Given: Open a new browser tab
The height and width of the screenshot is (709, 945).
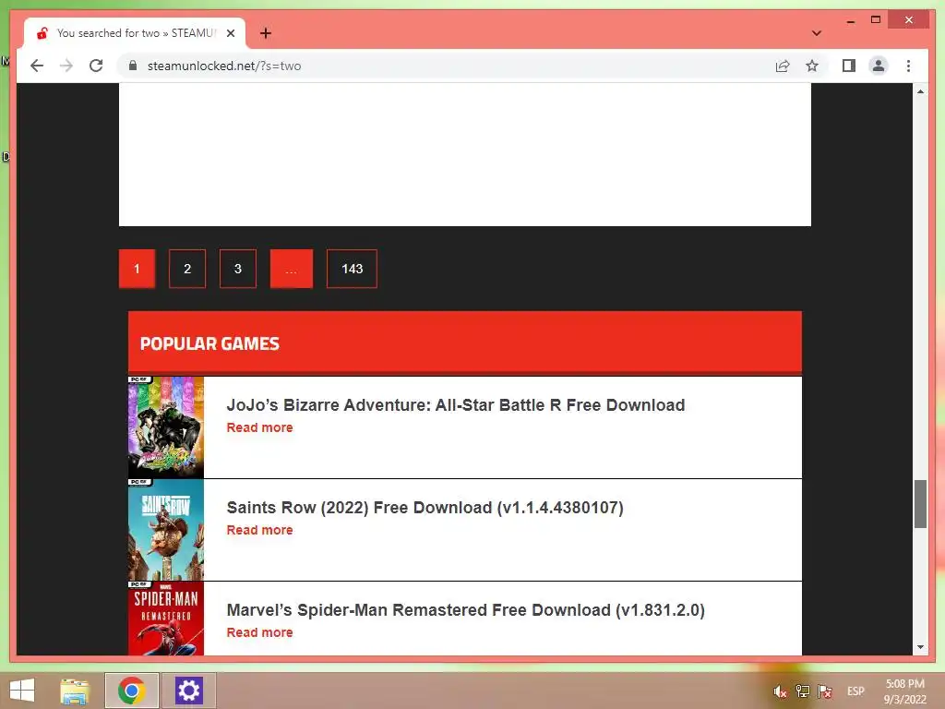Looking at the screenshot, I should point(266,33).
